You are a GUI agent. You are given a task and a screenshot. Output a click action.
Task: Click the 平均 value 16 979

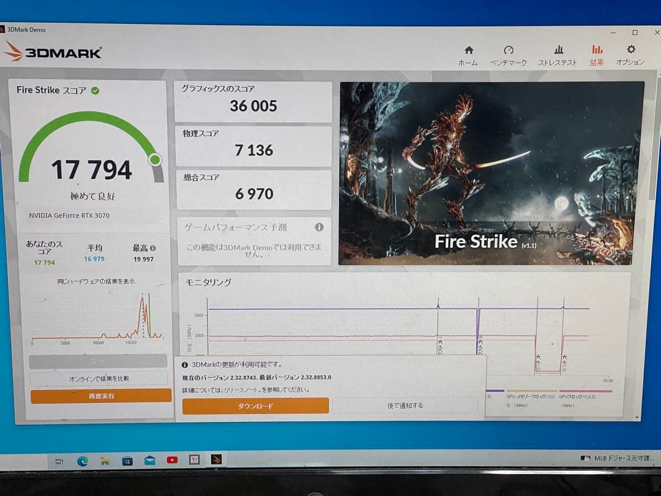coord(94,258)
